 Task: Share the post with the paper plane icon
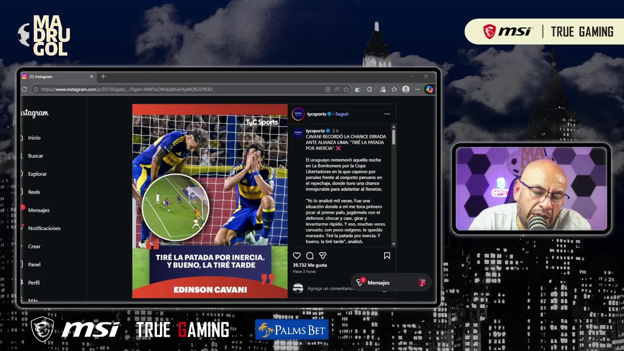[322, 255]
